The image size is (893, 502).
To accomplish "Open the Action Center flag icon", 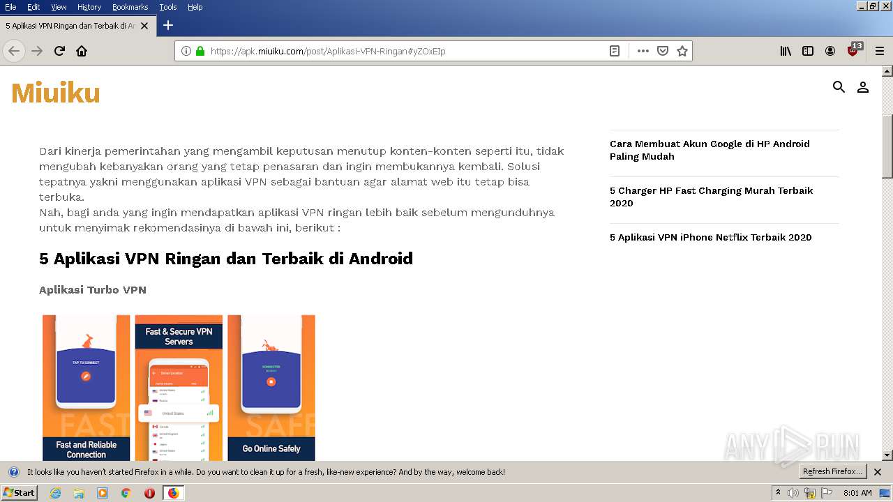I will (827, 493).
